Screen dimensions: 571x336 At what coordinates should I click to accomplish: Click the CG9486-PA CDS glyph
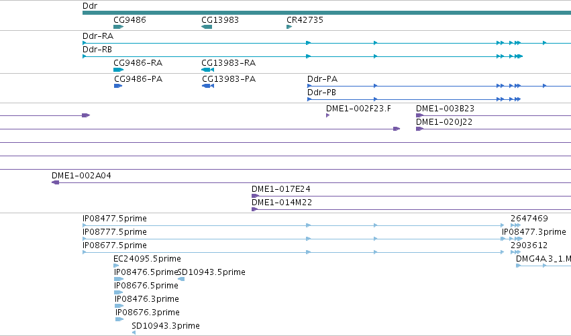click(118, 86)
